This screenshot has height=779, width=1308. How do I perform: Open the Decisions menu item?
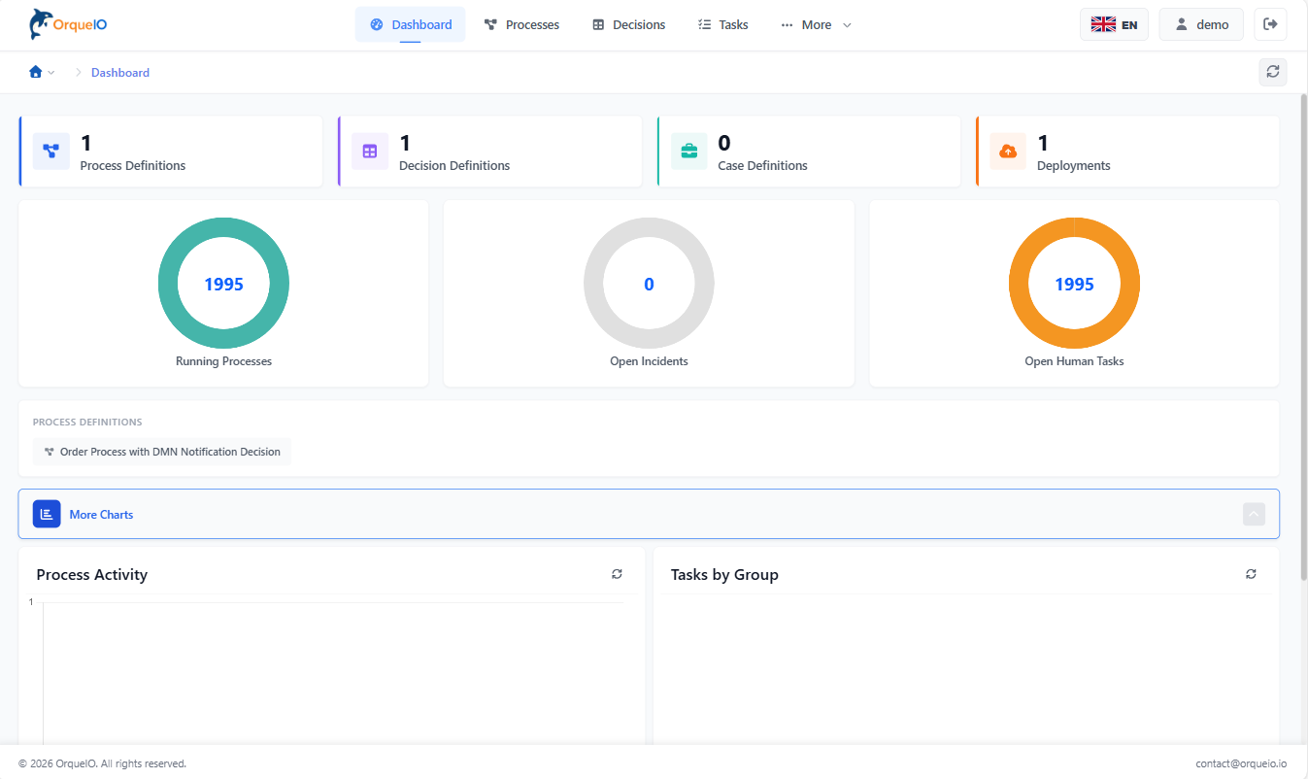[x=628, y=24]
